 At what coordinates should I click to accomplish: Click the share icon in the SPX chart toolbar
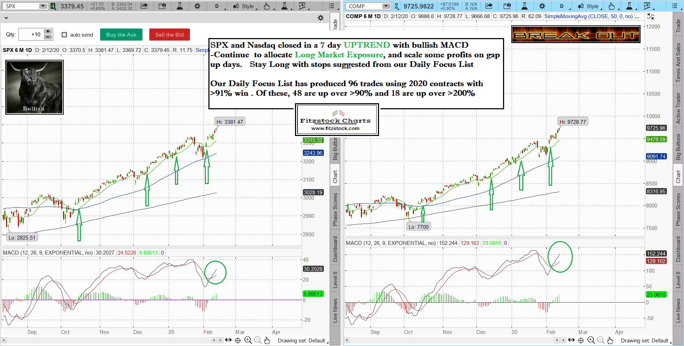pos(144,6)
